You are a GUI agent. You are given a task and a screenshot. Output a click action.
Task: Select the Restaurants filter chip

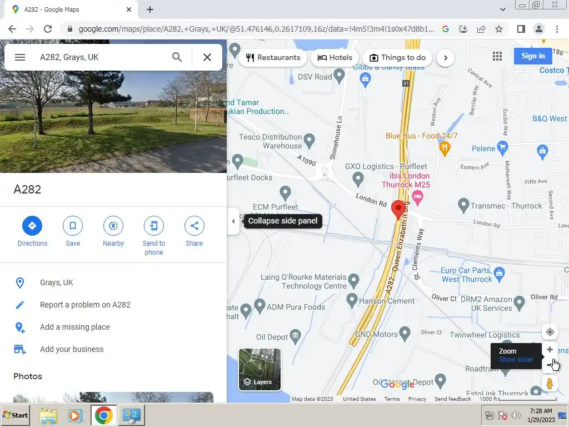pos(273,57)
